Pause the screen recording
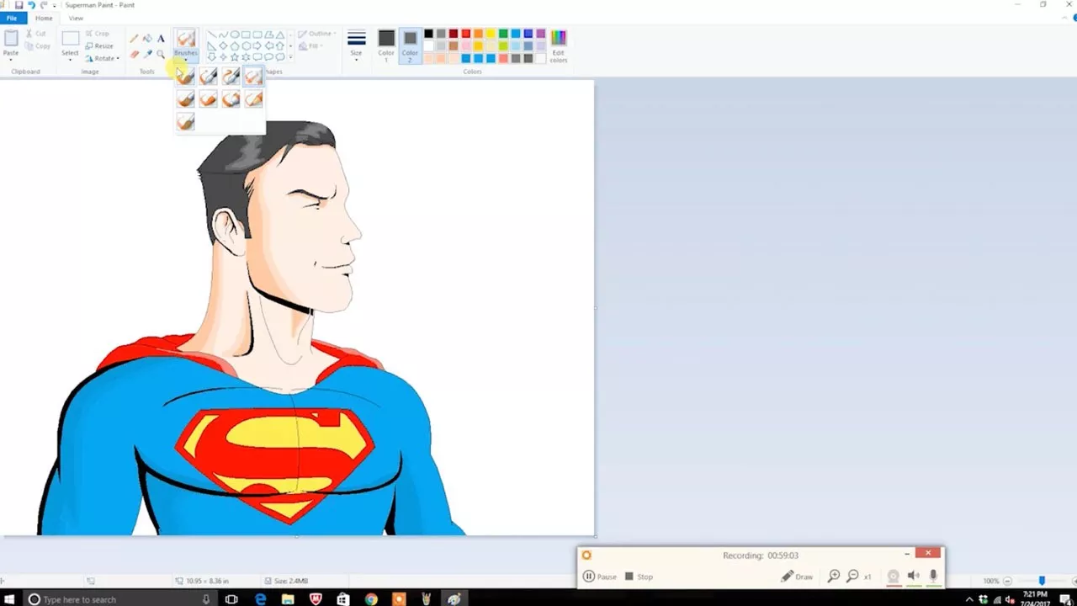 (x=601, y=577)
